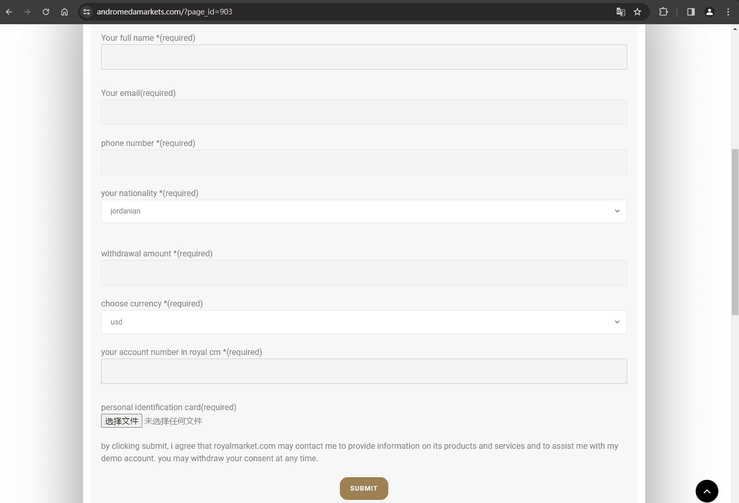Click the full name input field
The image size is (739, 503).
[x=364, y=57]
